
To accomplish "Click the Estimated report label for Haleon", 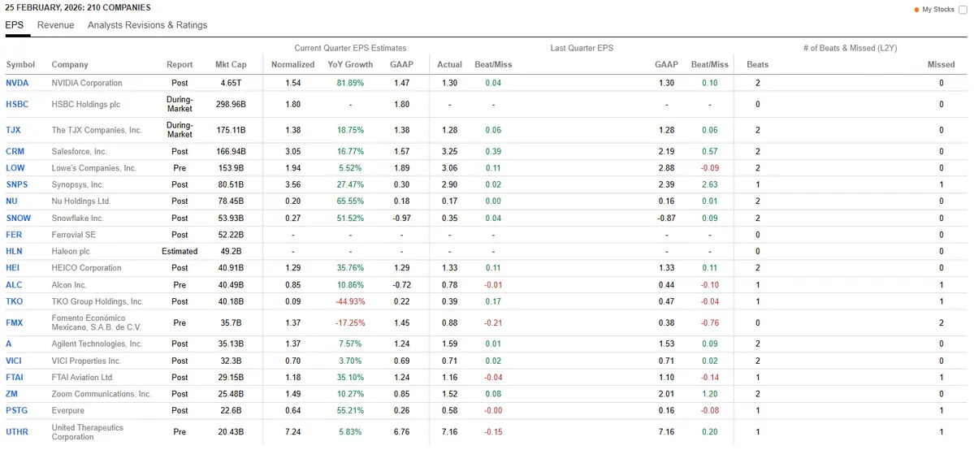I will (x=180, y=251).
